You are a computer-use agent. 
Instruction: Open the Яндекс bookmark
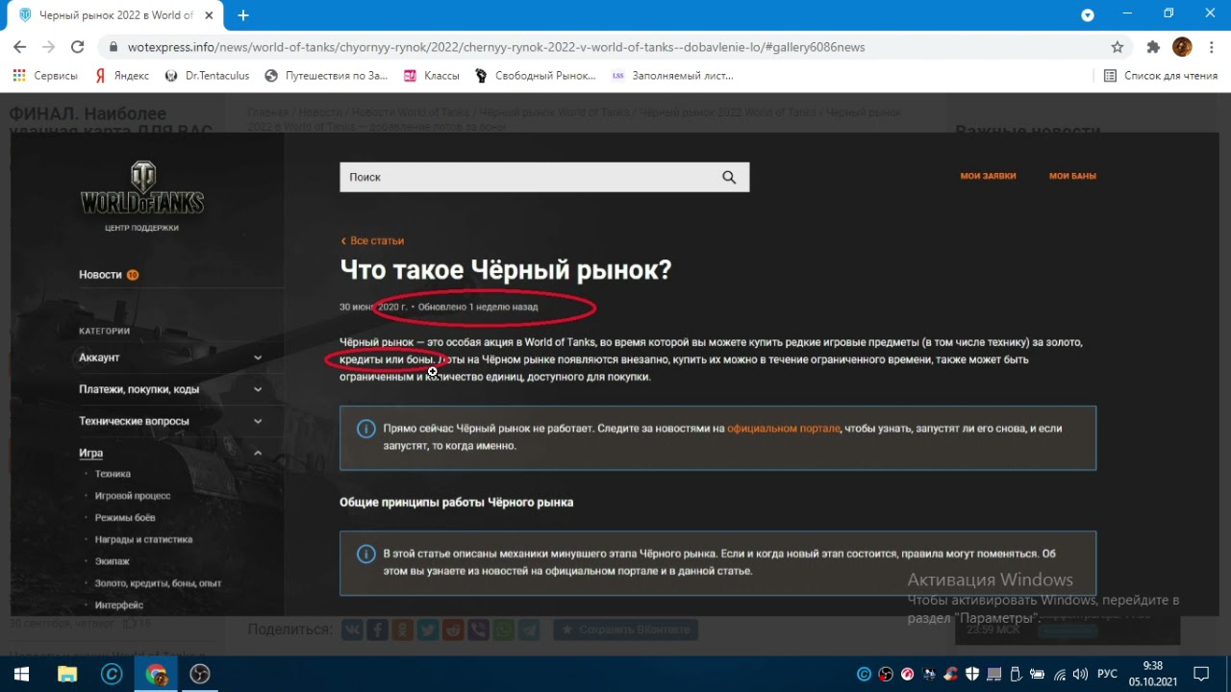pos(121,75)
